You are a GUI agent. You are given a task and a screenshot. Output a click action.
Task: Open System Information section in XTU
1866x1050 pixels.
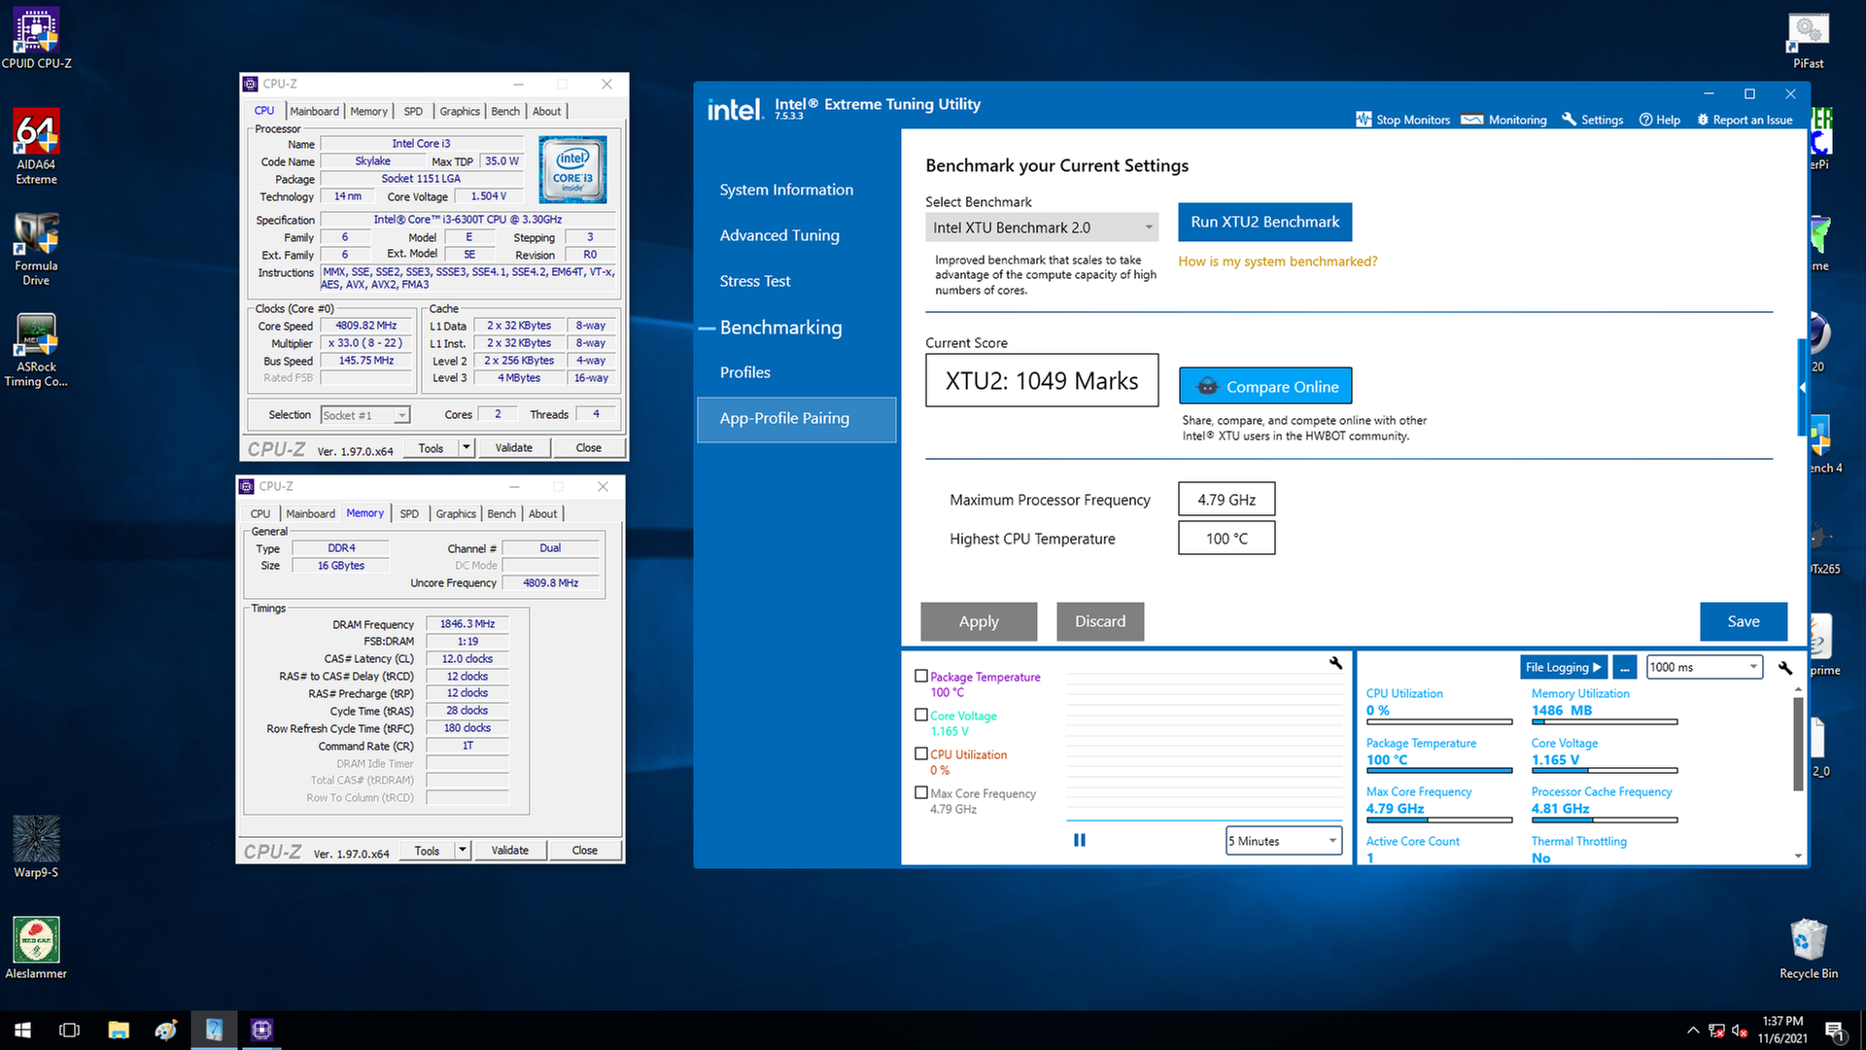point(786,190)
